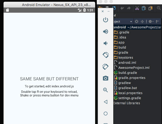Lower volume with emulator volume down icon
The width and height of the screenshot is (162, 124).
click(x=105, y=43)
